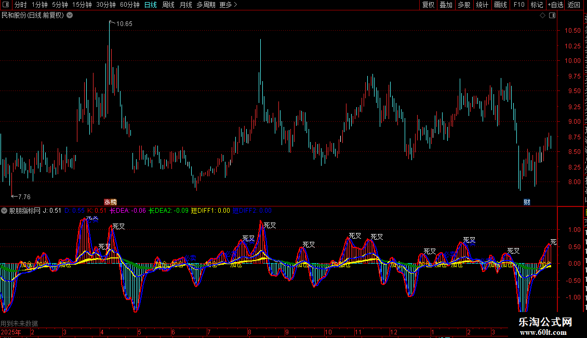The image size is (587, 338).
Task: Toggle the left side panel icon
Action: 6,5
